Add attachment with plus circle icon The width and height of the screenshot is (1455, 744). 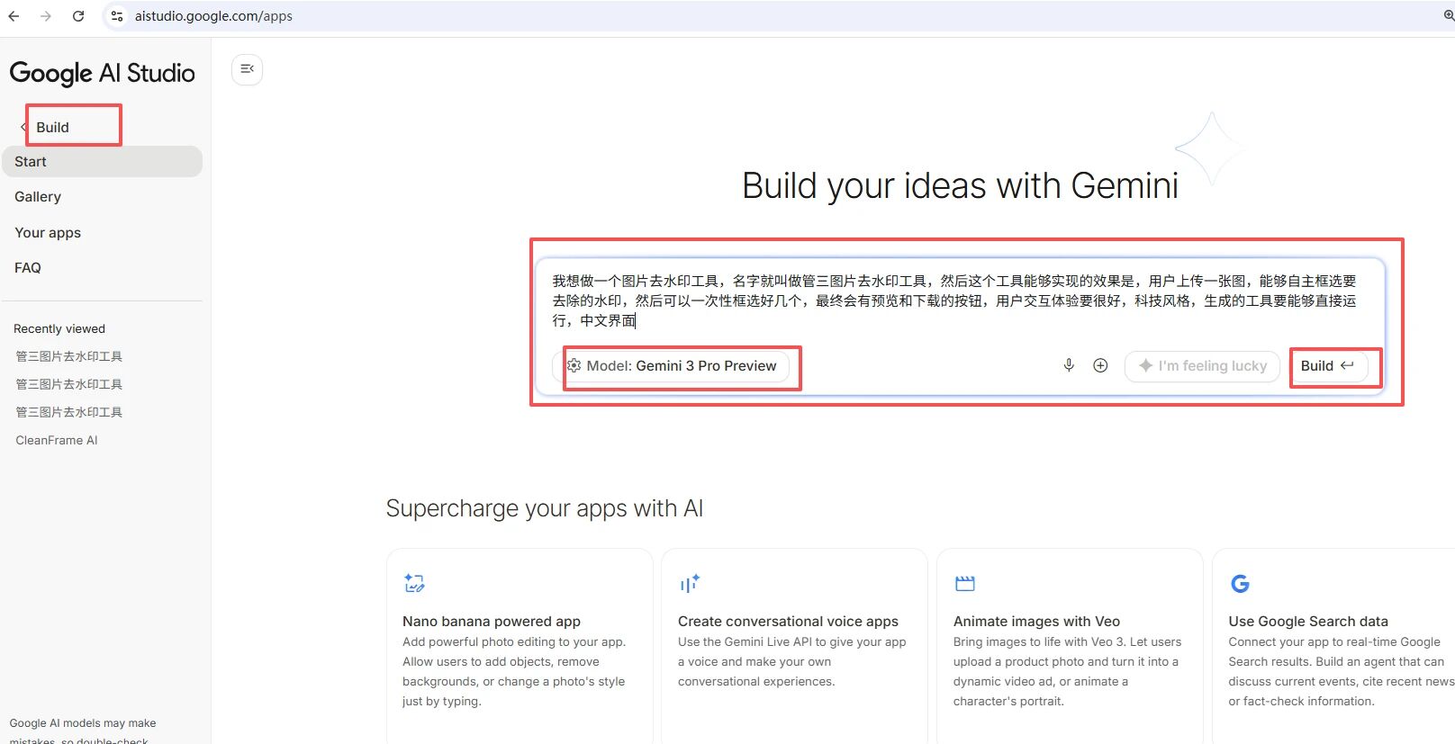coord(1100,365)
